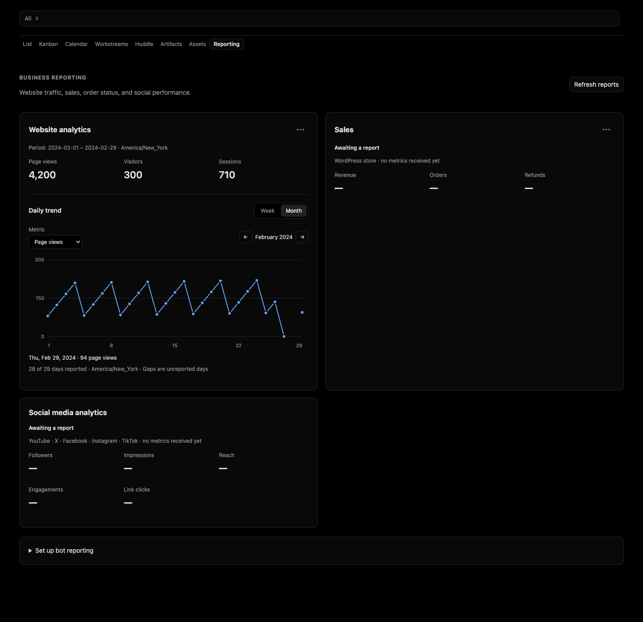Click the 710 sessions value
The image size is (643, 622).
tap(227, 175)
